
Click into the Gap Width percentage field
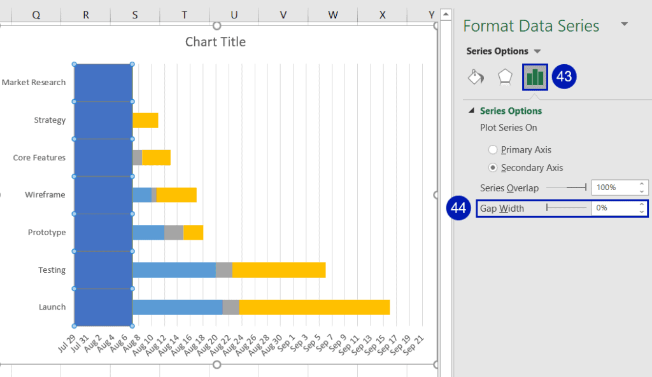click(x=614, y=208)
